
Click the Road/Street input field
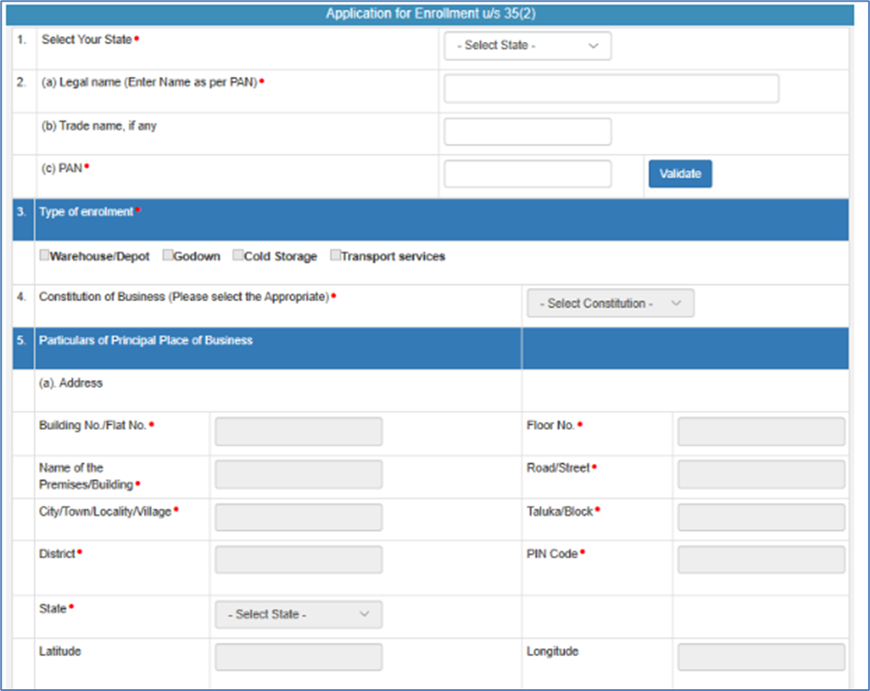(761, 475)
